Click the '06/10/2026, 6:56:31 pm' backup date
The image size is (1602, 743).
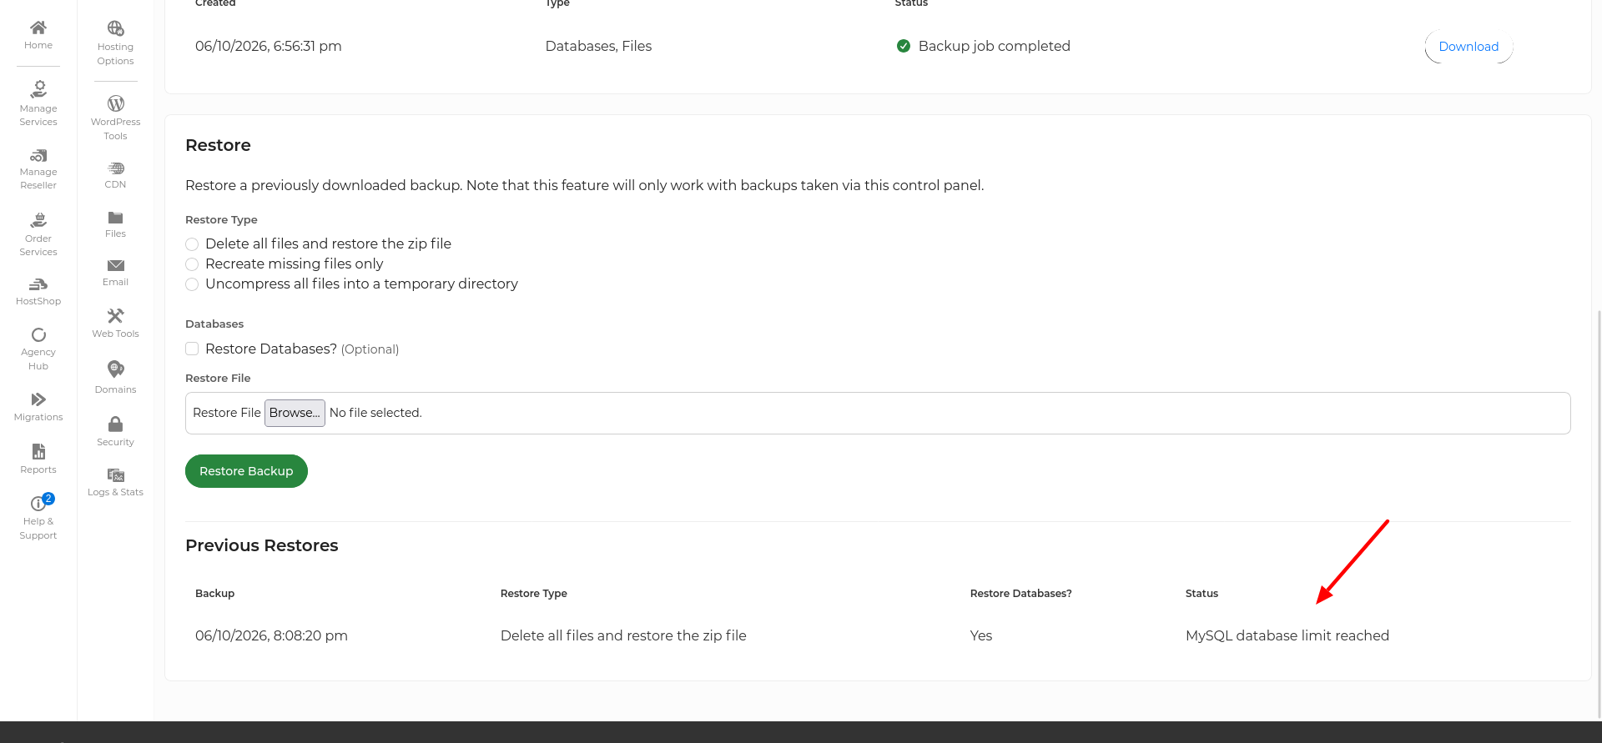pos(269,46)
